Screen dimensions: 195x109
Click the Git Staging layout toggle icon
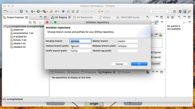tap(156, 22)
